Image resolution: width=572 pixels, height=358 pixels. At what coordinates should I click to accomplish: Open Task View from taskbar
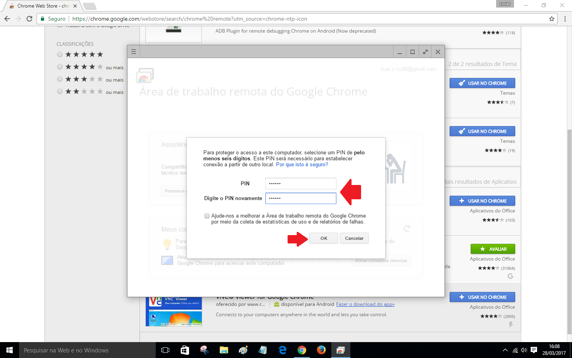coord(165,350)
